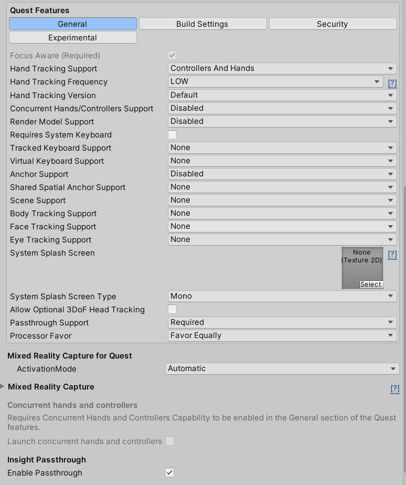Click the ActivationMode label
Viewport: 406px width, 485px height.
[x=46, y=369]
